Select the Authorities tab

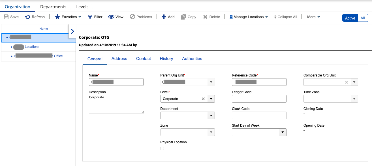click(192, 59)
